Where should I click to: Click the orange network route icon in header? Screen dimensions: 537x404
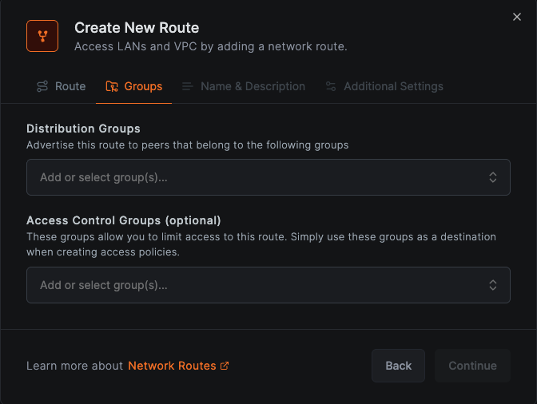coord(42,36)
